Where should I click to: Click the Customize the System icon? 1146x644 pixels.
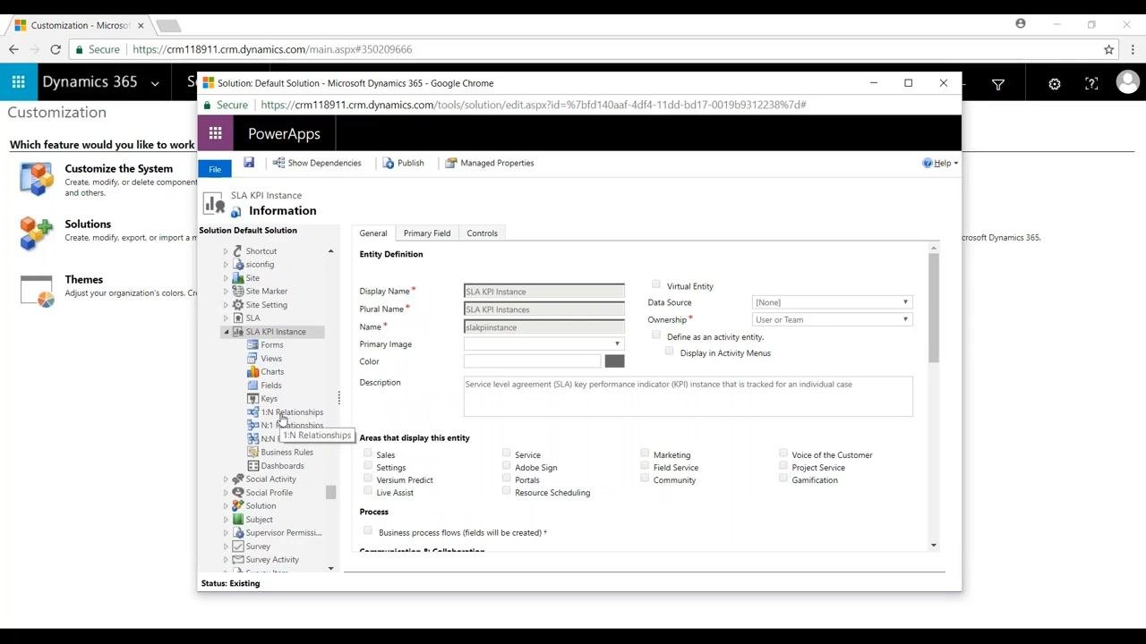(x=37, y=179)
